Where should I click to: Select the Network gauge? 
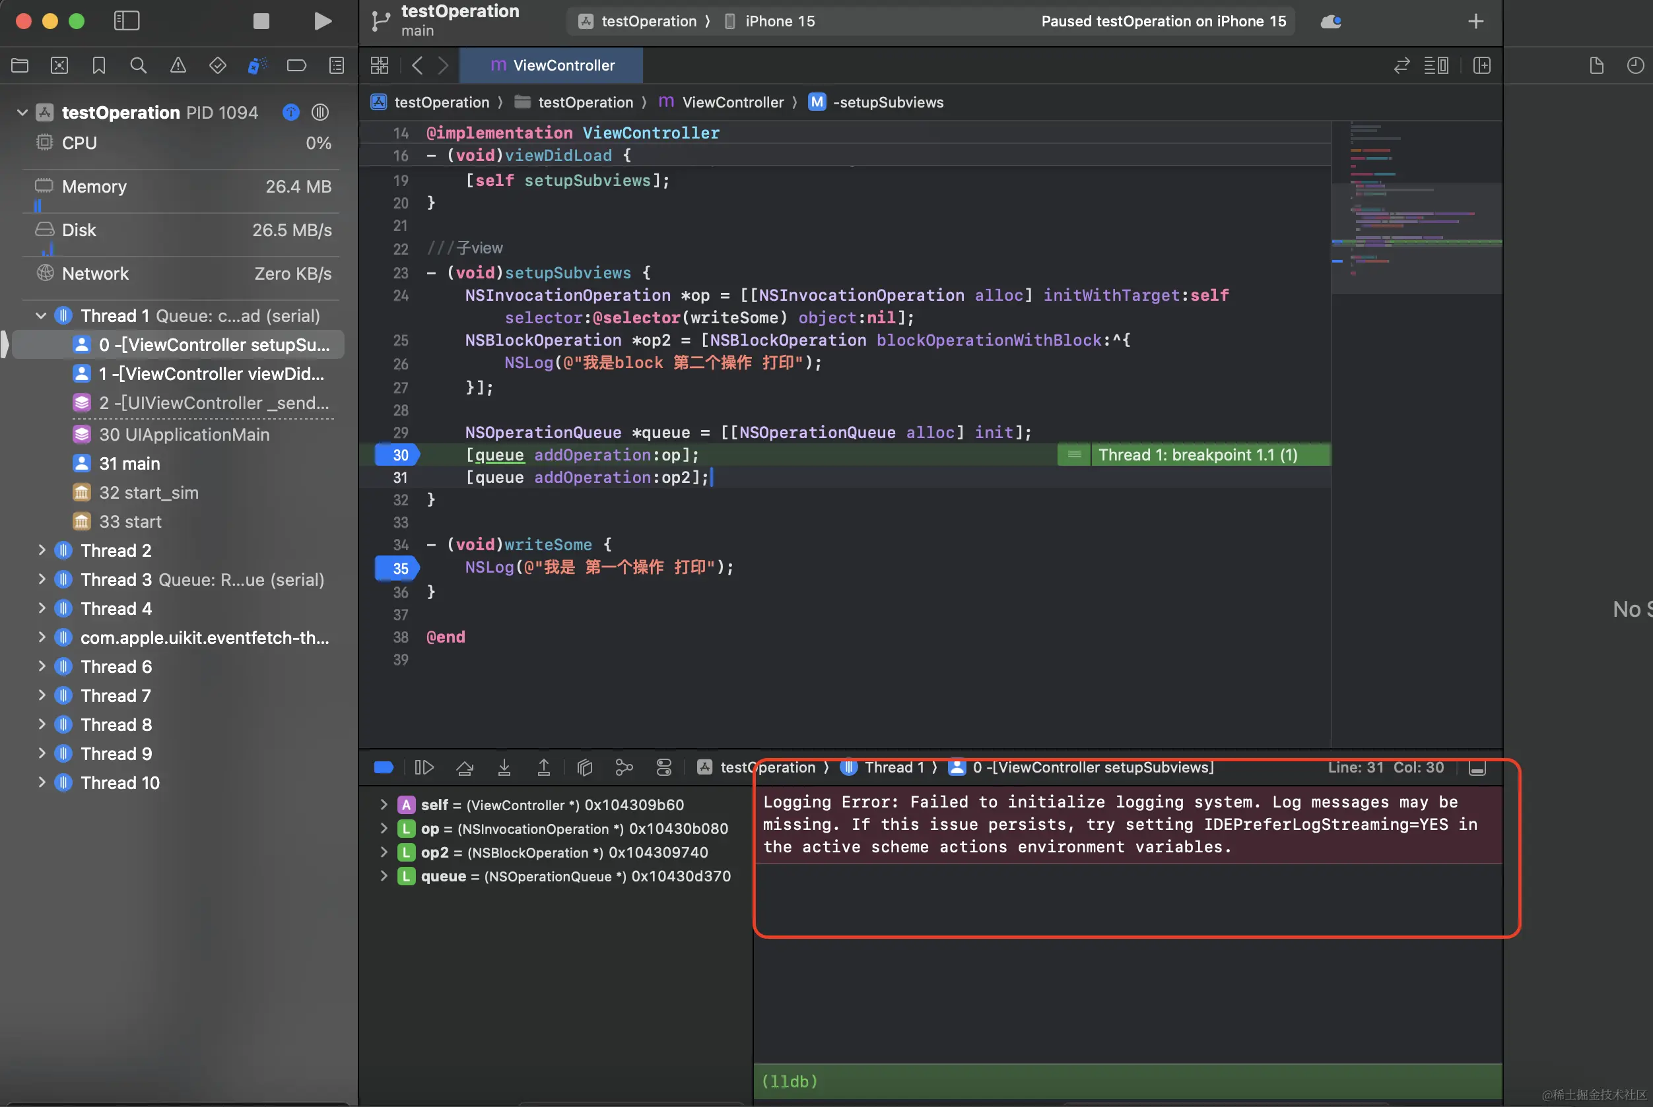coord(184,274)
